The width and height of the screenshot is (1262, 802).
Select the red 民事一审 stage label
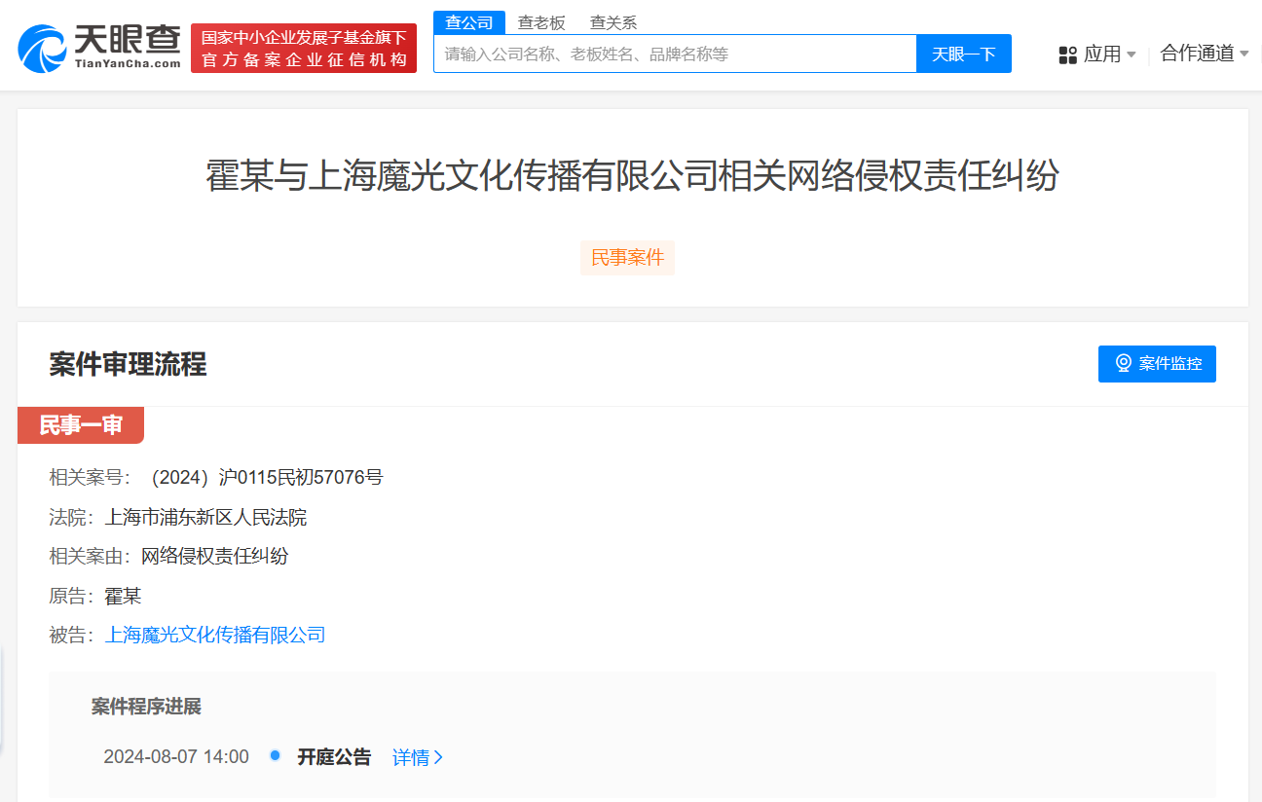(x=81, y=425)
